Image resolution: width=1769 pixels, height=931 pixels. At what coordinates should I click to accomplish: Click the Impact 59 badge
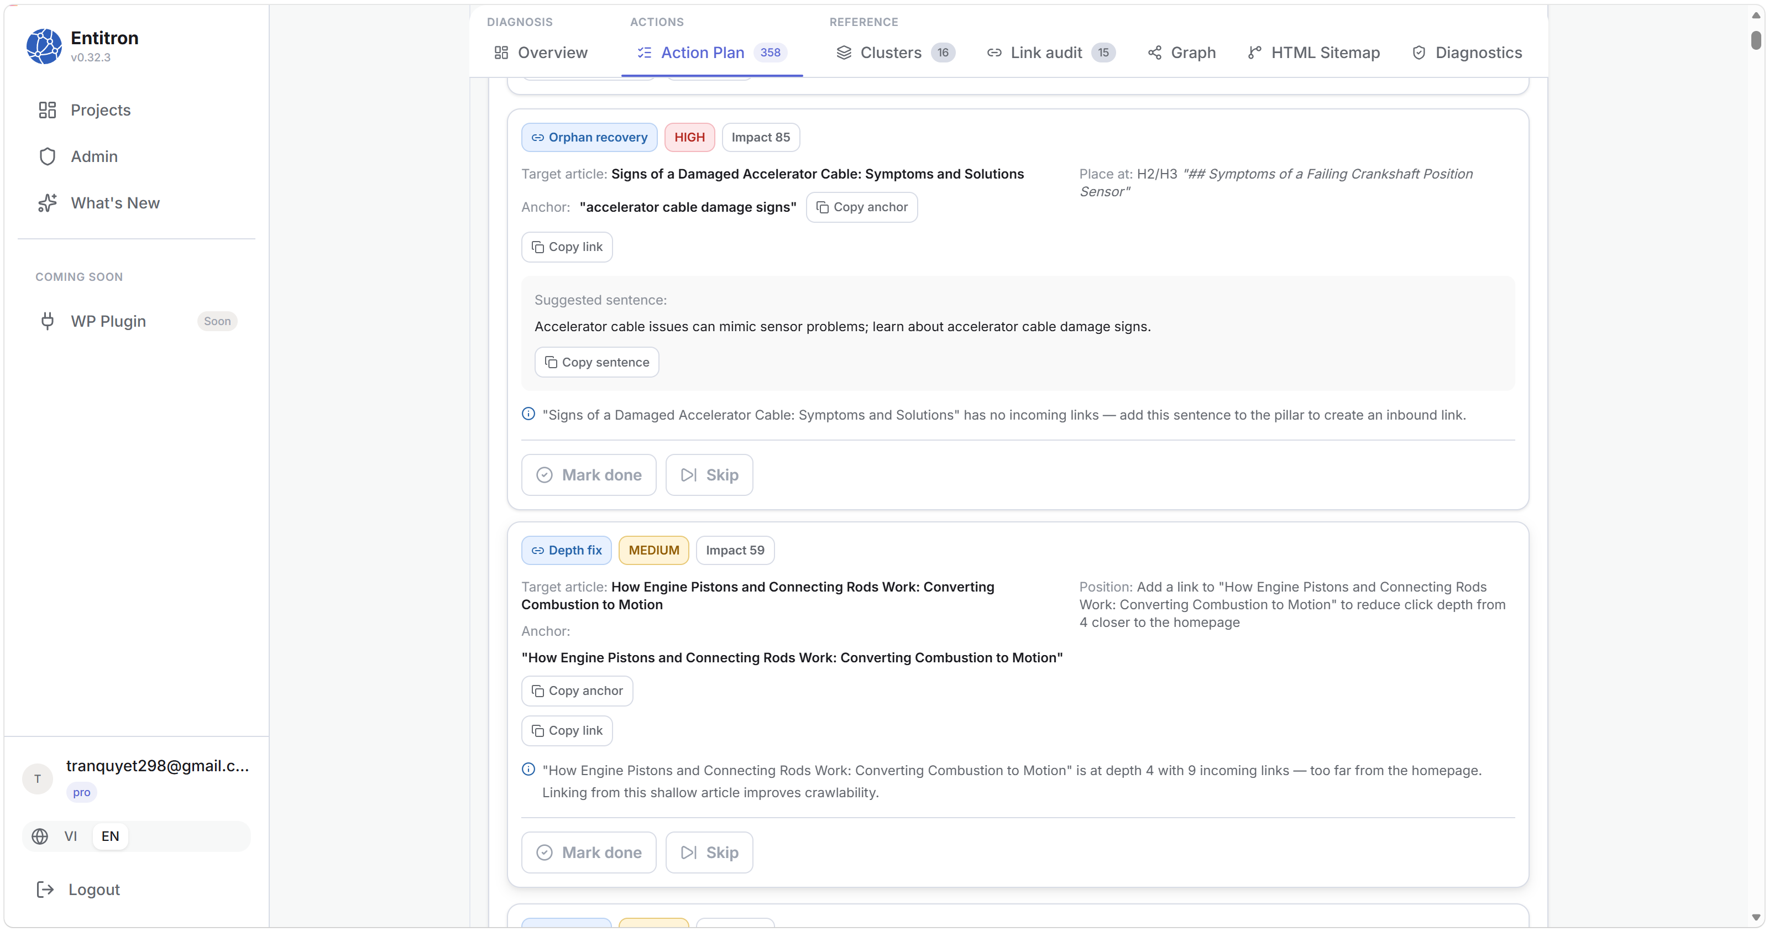tap(735, 551)
